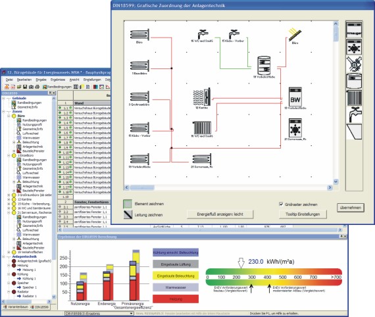Select the Erzeuger palette icon
Viewport: 375px width, 317px height.
(354, 30)
